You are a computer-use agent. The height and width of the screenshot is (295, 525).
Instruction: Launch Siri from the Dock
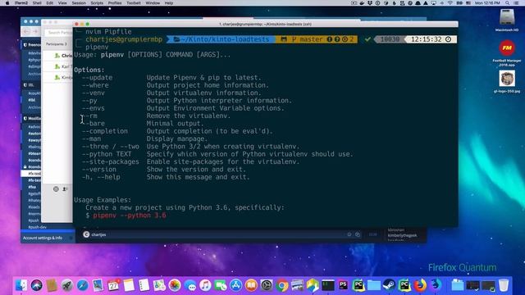(36, 285)
